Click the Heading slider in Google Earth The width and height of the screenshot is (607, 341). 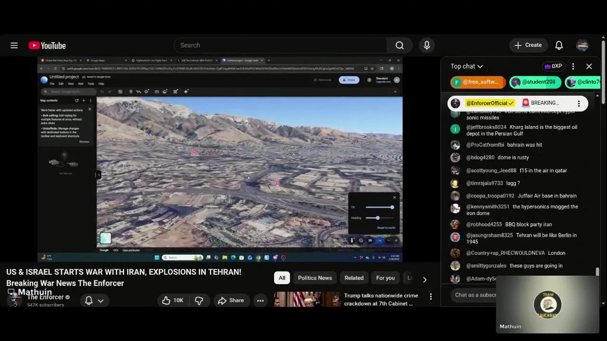(380, 218)
